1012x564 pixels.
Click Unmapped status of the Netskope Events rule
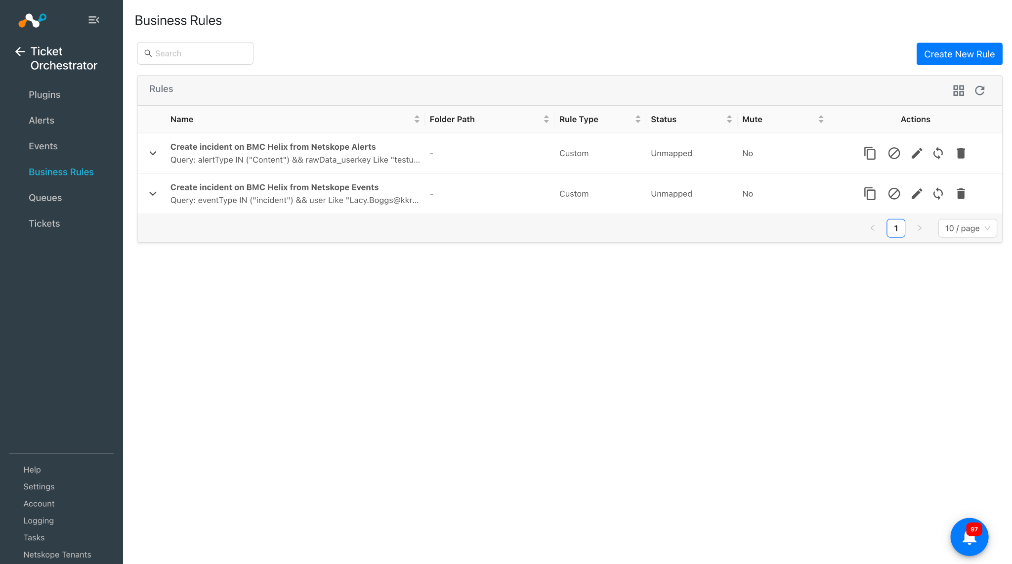coord(672,194)
